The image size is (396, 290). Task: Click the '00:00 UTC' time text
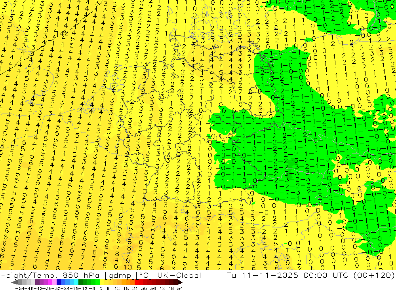[326, 275]
